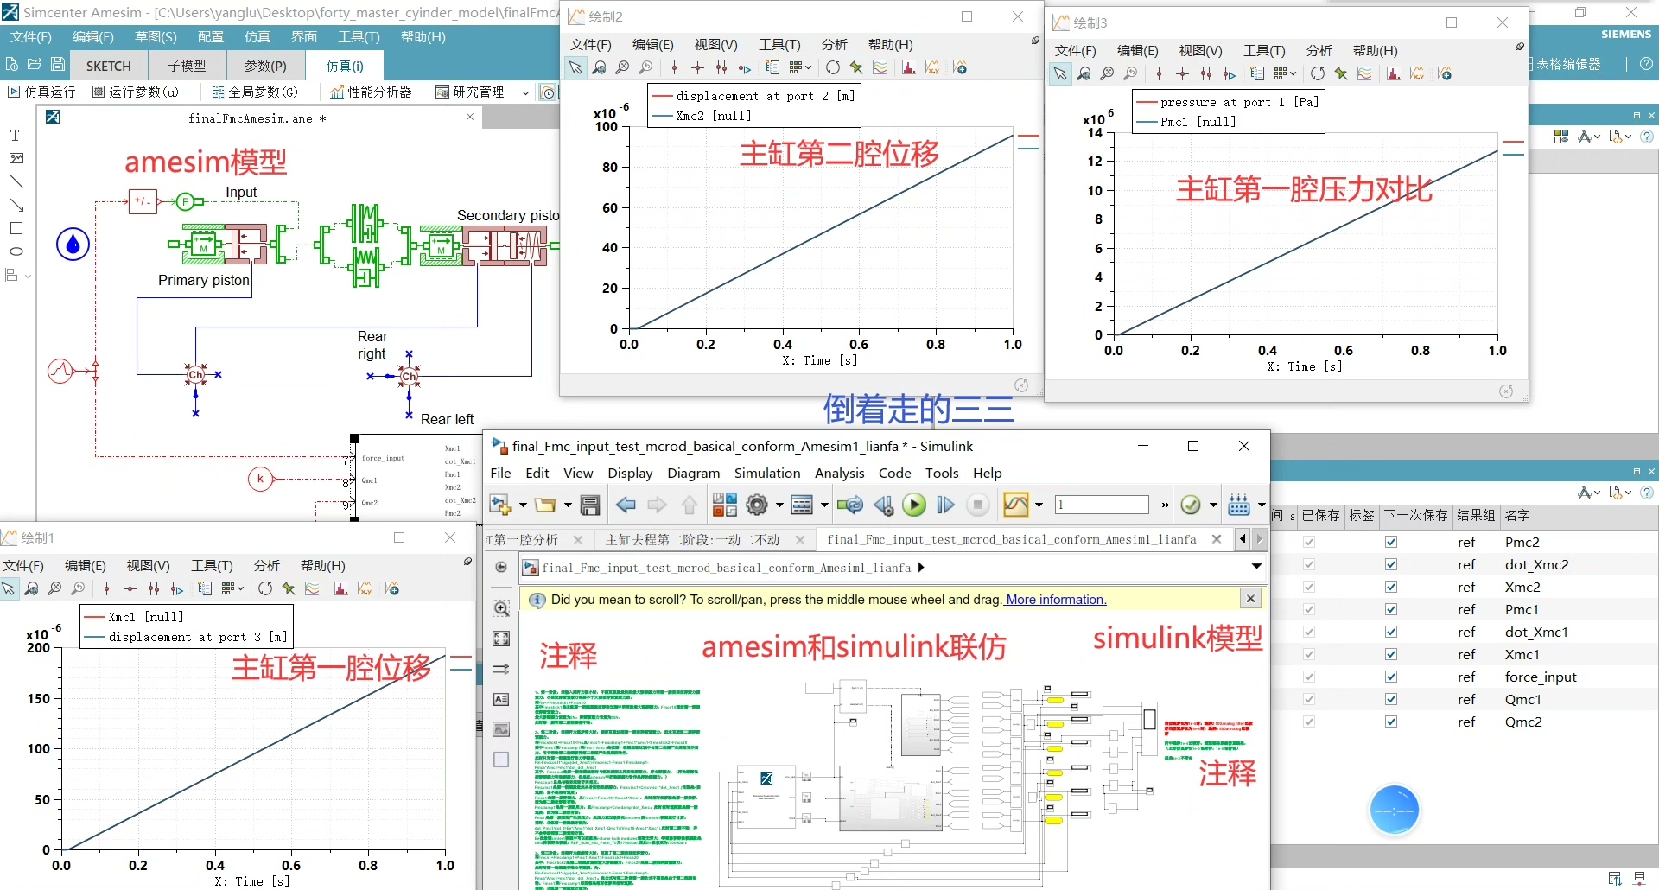Click legend list icon in 绘制3 toolbar
This screenshot has width=1659, height=890.
pyautogui.click(x=1257, y=73)
